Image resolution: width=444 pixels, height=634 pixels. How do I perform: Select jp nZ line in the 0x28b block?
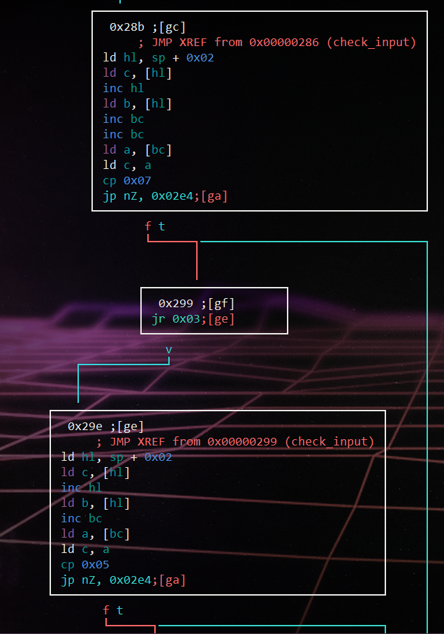pos(165,196)
